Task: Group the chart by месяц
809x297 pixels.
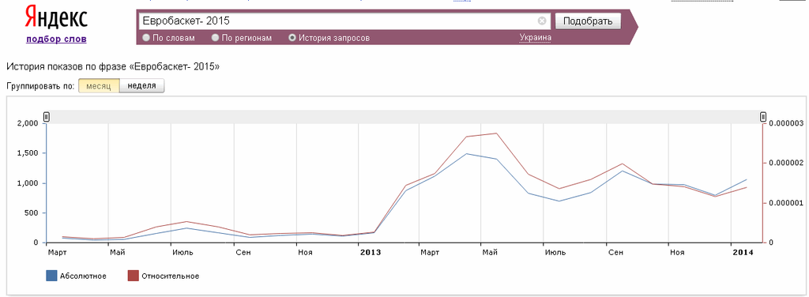Action: click(99, 86)
